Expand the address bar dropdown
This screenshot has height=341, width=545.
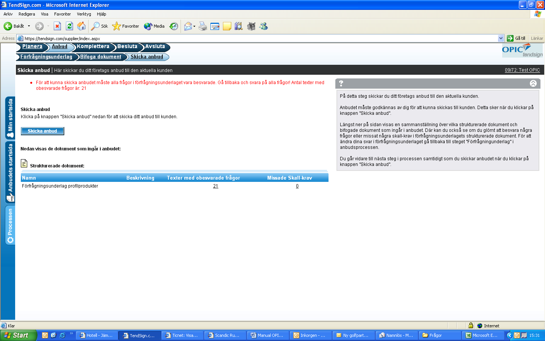click(x=501, y=38)
